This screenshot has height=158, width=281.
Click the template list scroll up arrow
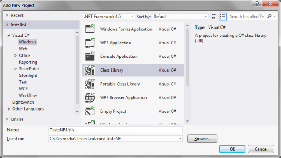[x=187, y=25]
